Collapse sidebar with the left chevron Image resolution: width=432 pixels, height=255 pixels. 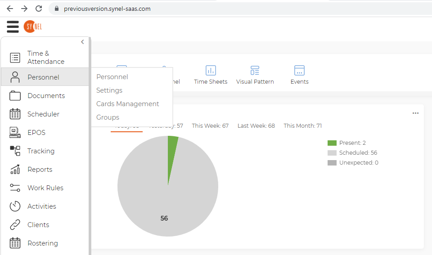tap(82, 42)
